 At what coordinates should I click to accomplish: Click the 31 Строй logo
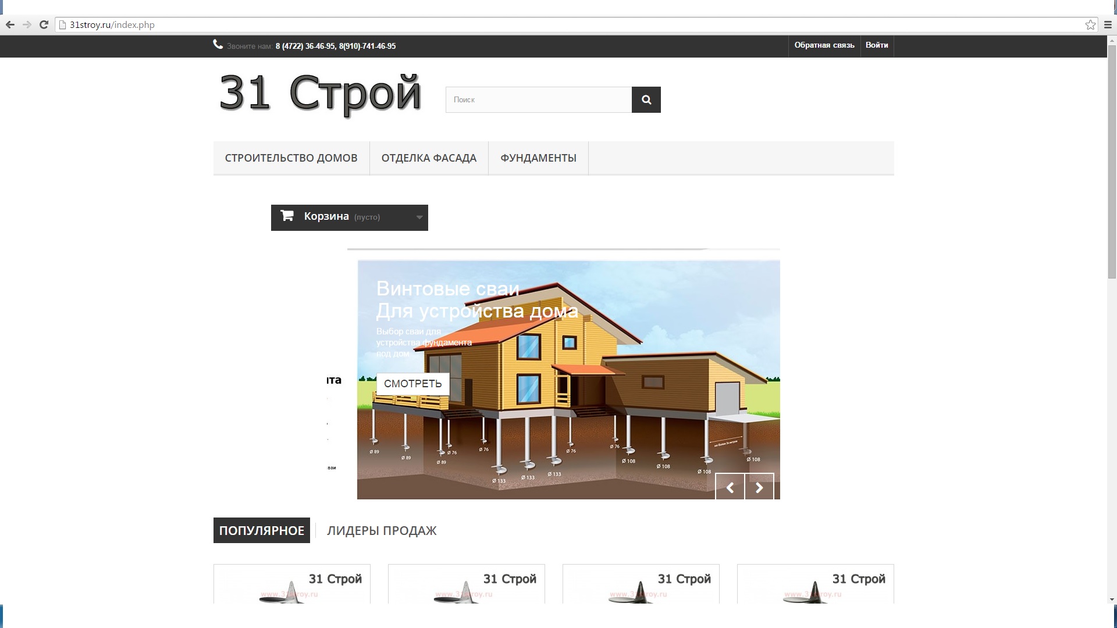(320, 93)
